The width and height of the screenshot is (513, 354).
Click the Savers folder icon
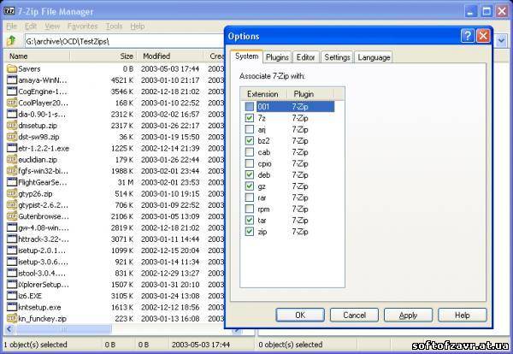tap(12, 68)
